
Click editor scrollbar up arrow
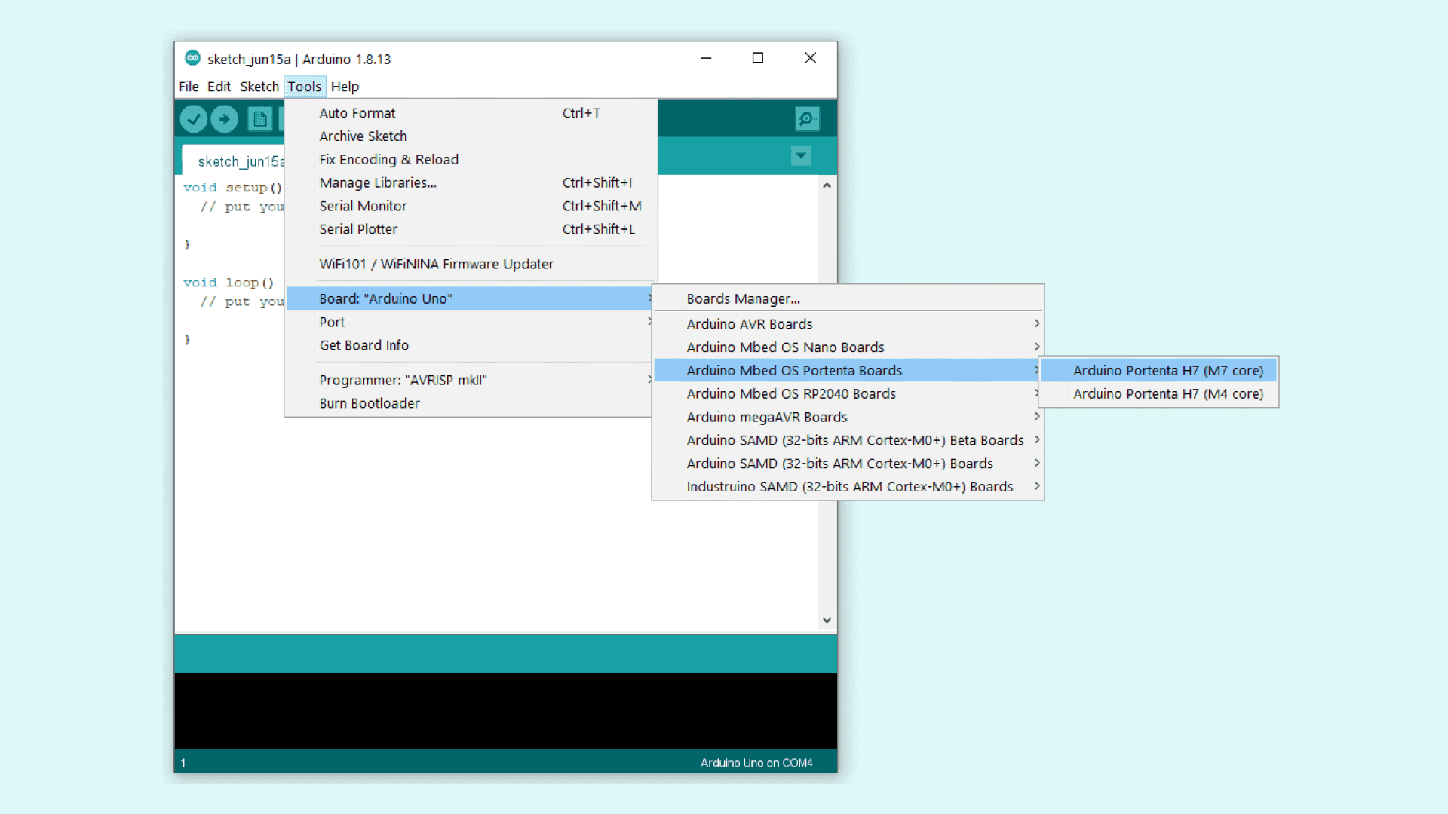827,185
